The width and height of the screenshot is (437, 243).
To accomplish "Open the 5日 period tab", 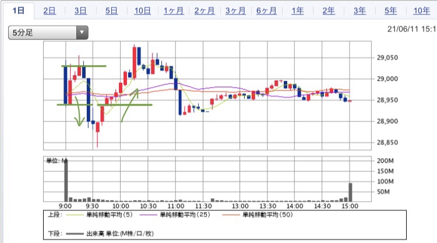I will (111, 10).
